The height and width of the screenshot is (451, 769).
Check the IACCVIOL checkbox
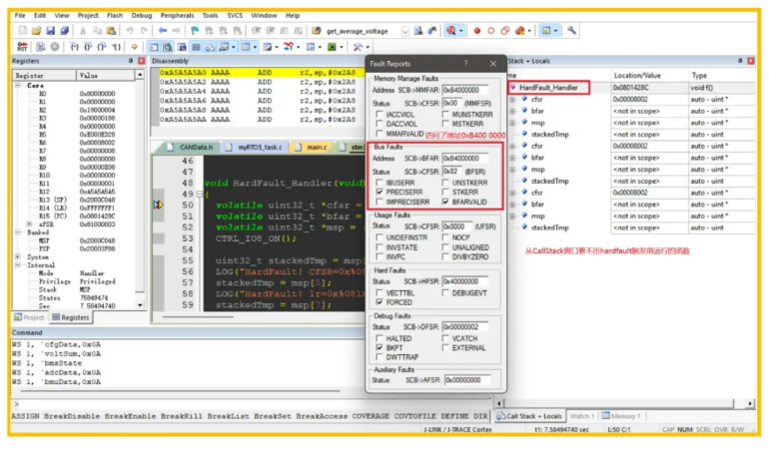[x=380, y=114]
